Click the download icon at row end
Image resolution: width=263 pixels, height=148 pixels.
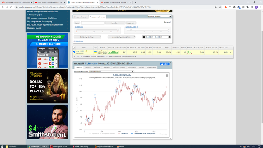(x=230, y=53)
